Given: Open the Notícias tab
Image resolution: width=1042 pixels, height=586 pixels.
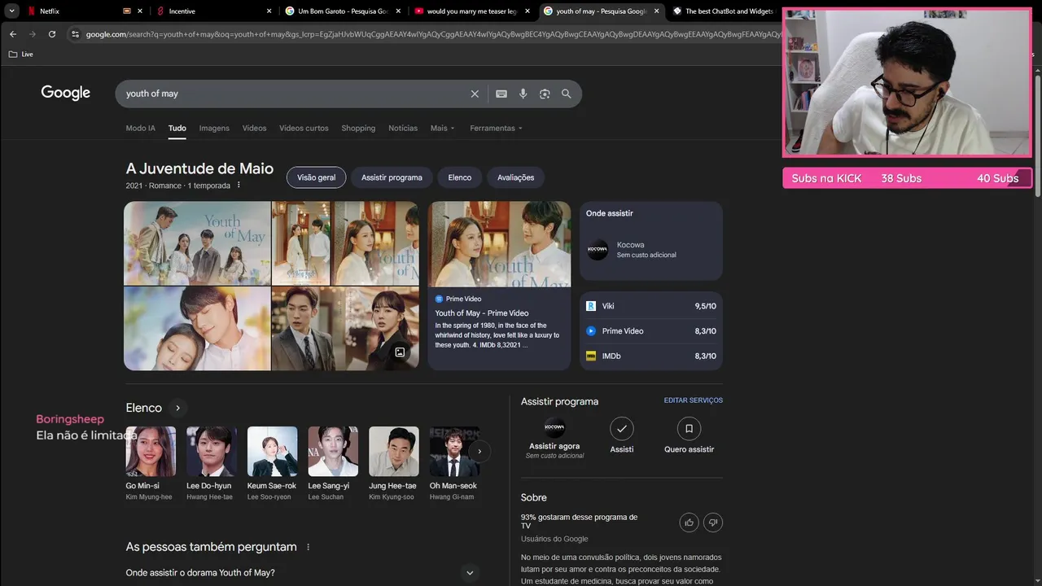Looking at the screenshot, I should click(403, 128).
